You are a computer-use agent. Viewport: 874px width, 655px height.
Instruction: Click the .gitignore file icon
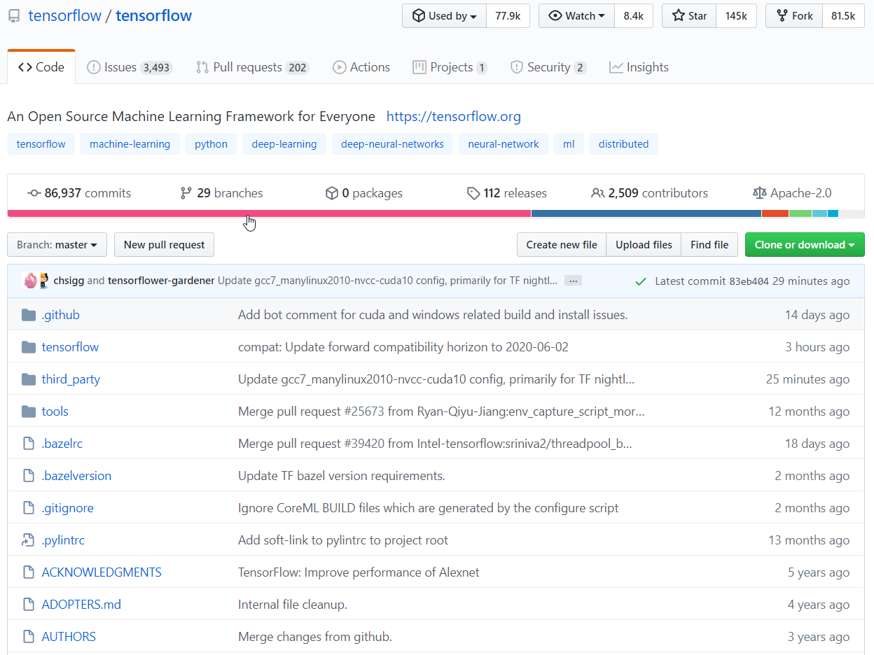coord(29,508)
